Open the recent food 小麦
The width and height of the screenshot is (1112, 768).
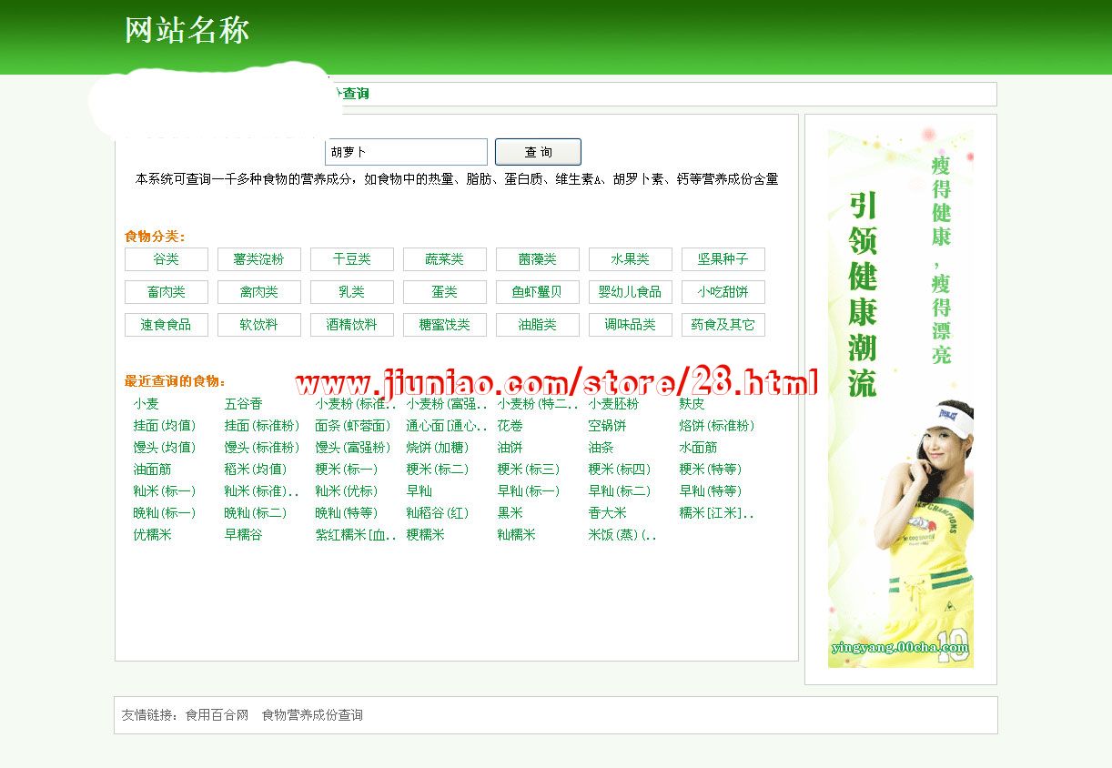[x=147, y=404]
